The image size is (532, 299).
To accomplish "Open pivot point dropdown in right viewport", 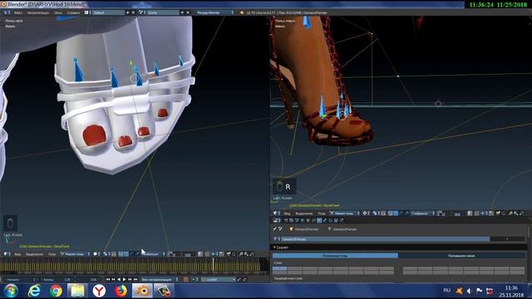I will pos(376,213).
